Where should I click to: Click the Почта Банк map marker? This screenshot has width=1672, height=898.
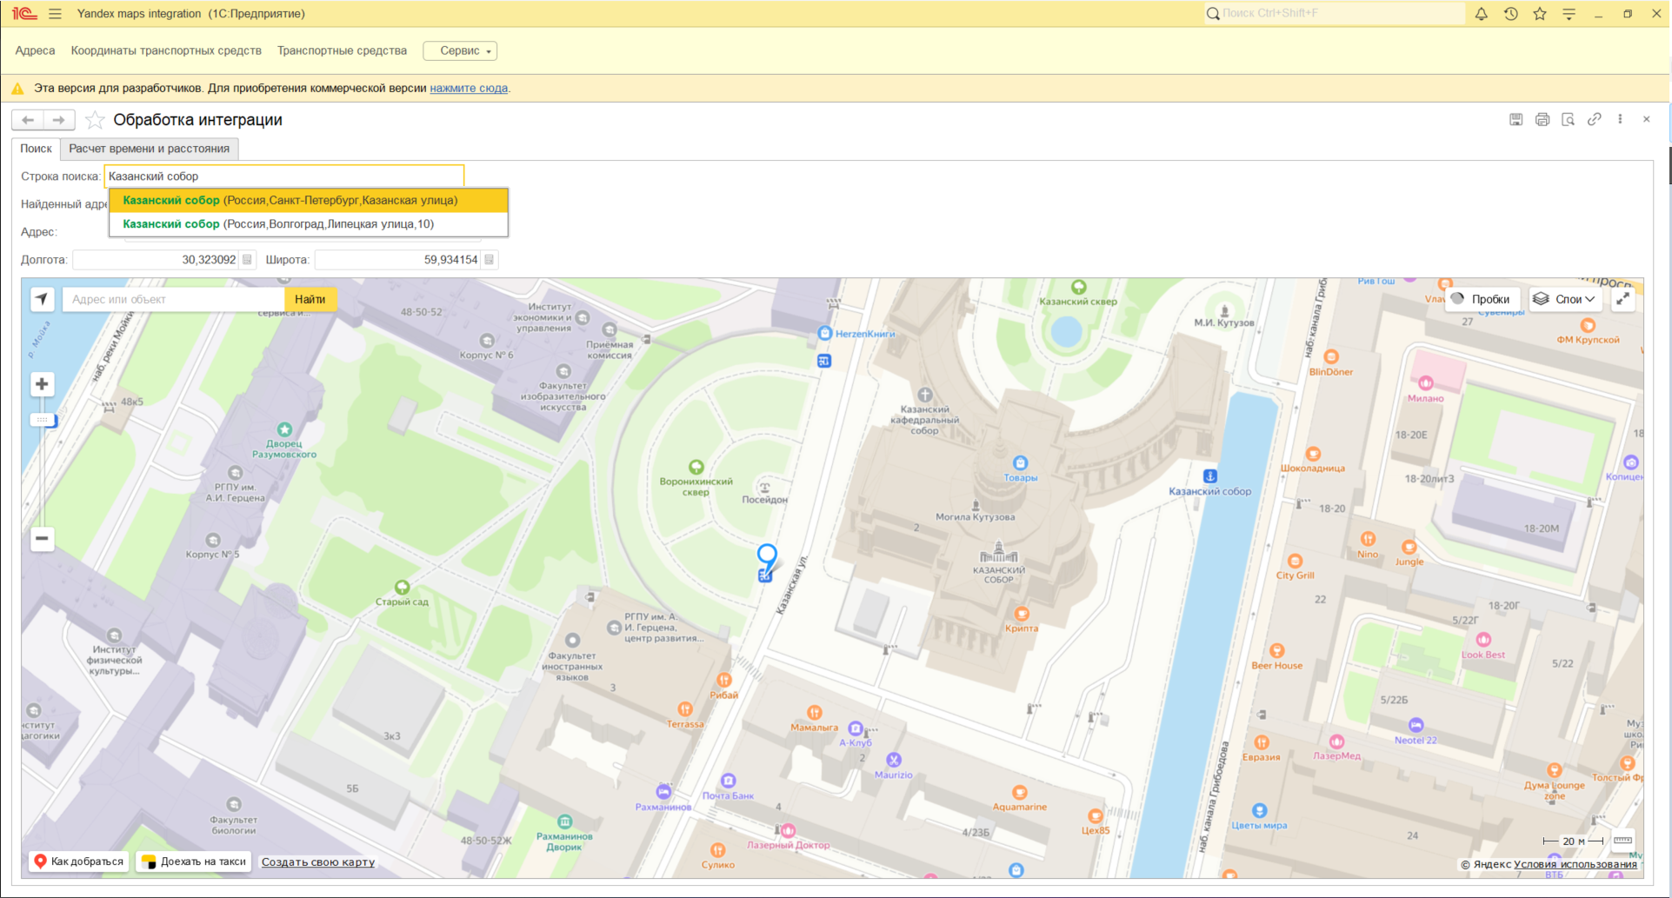[729, 782]
